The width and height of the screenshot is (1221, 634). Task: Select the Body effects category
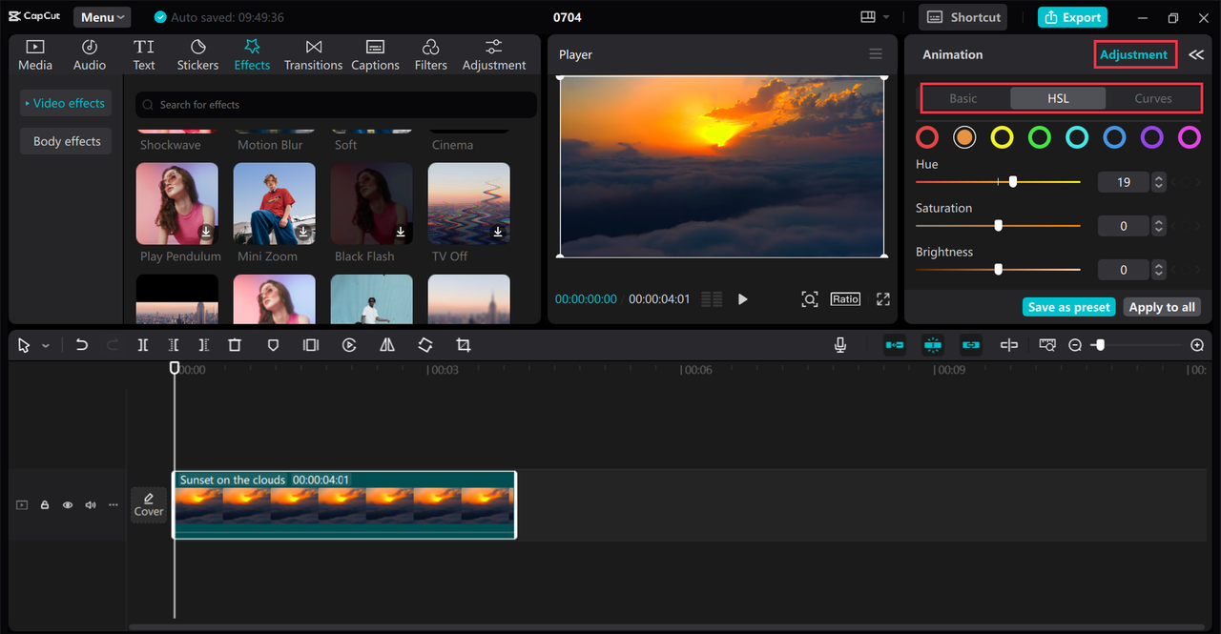tap(66, 141)
